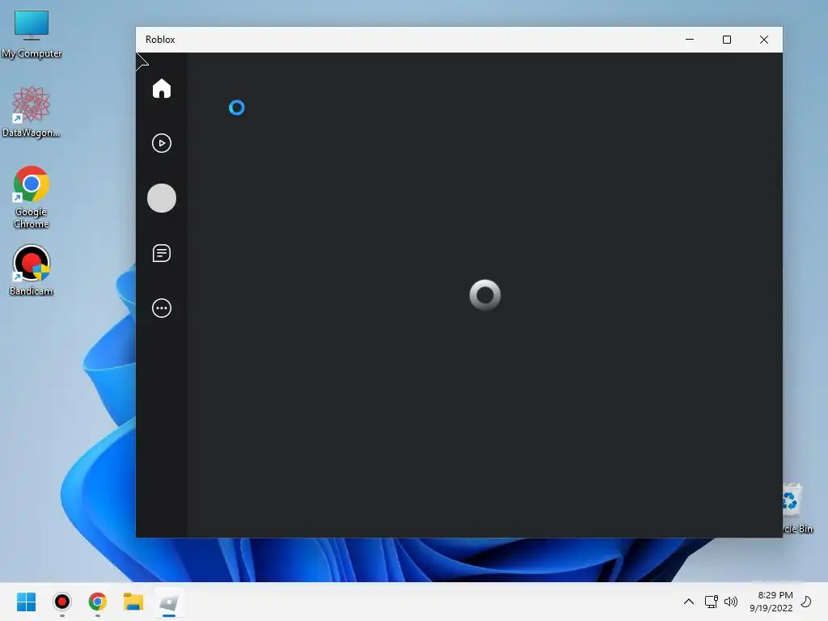Open the Windows Start menu
Screen dimensions: 828x621
[x=26, y=602]
